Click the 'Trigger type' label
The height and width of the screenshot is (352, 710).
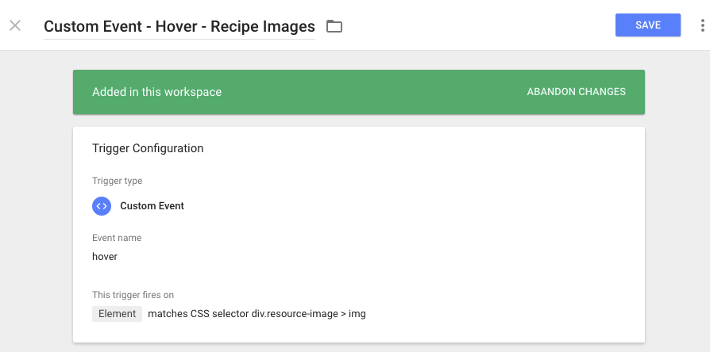coord(117,181)
